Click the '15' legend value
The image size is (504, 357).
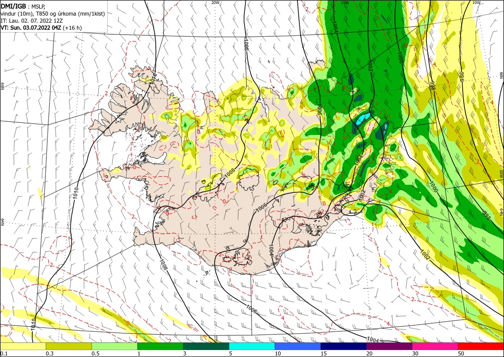click(324, 353)
